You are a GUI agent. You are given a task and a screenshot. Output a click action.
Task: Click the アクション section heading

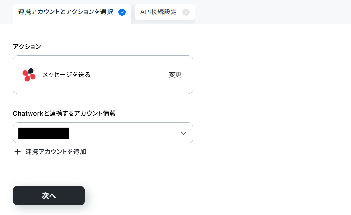coord(27,47)
